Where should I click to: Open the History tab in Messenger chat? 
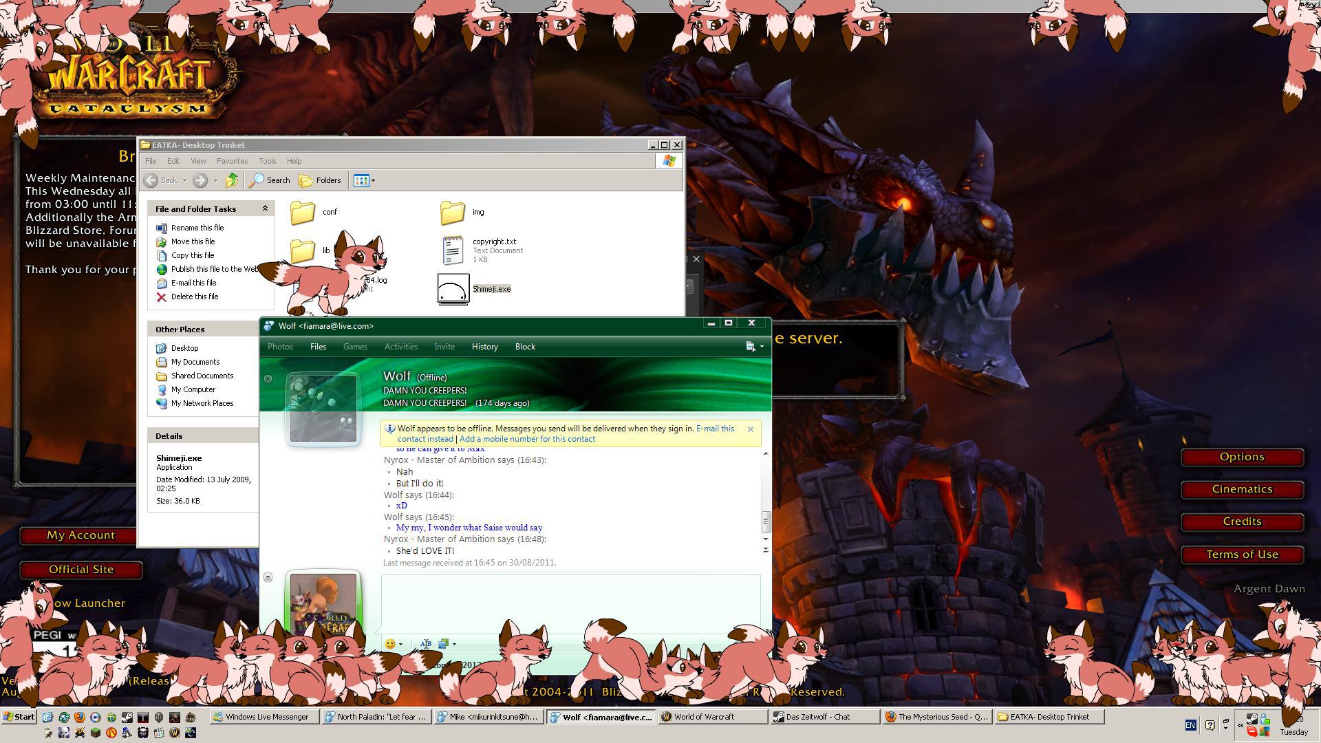point(484,347)
